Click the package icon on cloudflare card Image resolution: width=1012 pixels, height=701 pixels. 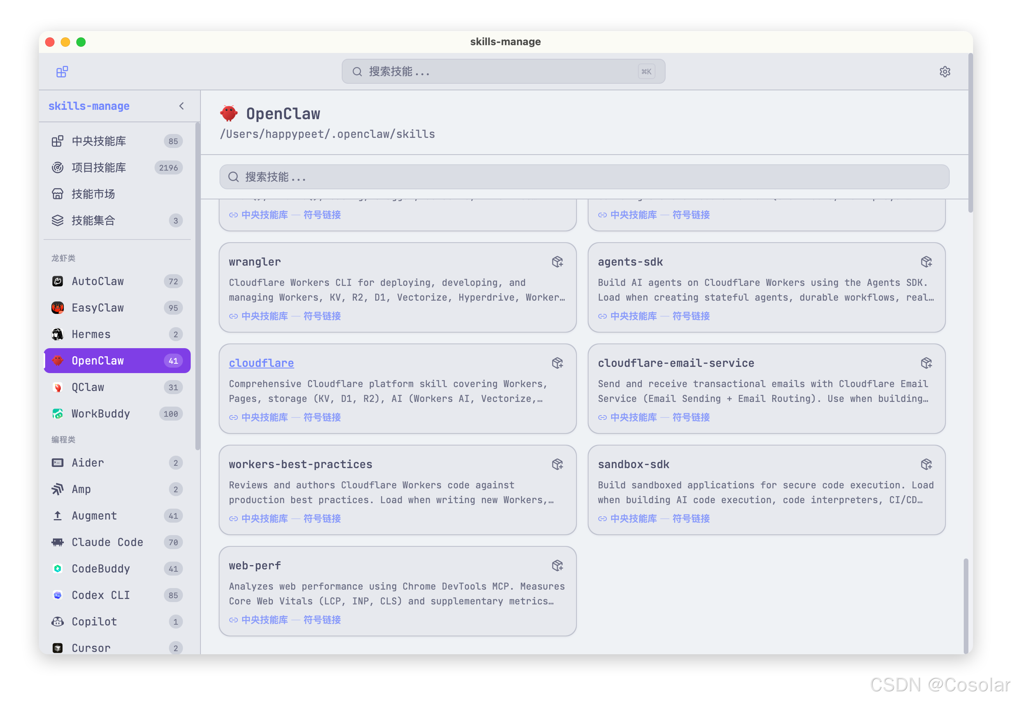(x=557, y=363)
